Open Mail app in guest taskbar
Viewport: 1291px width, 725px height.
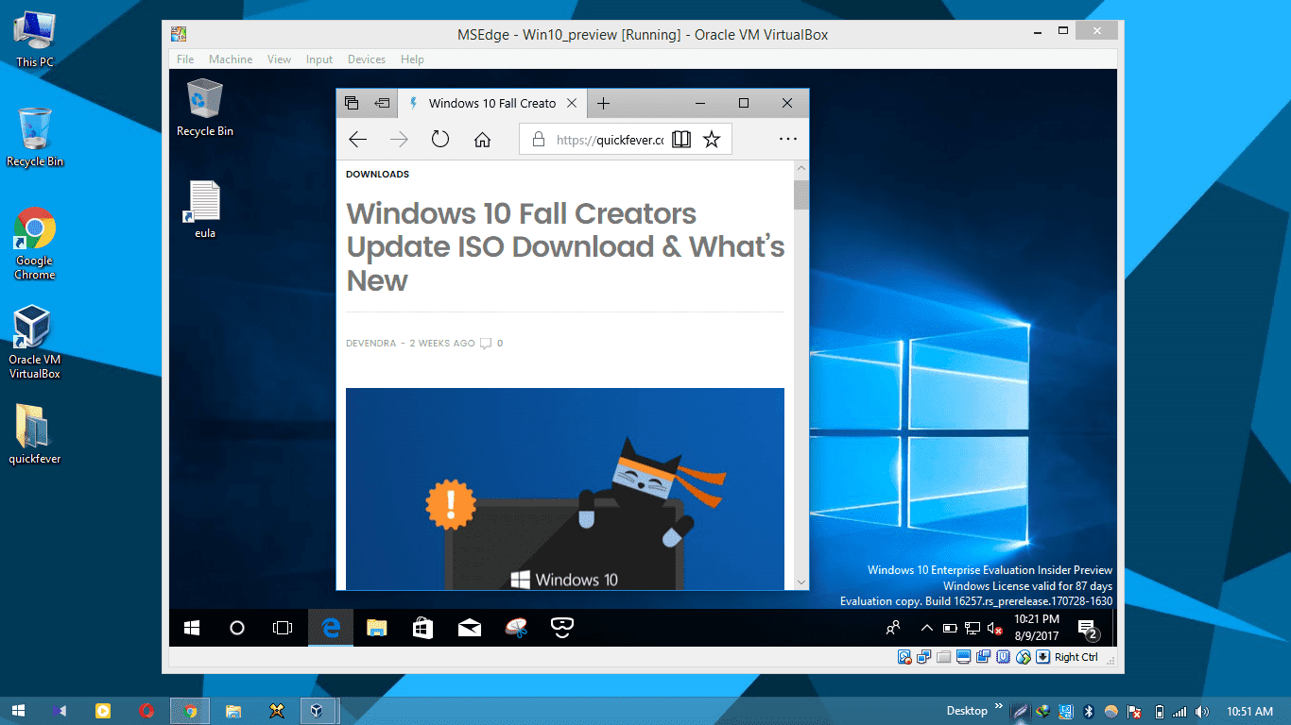click(470, 628)
